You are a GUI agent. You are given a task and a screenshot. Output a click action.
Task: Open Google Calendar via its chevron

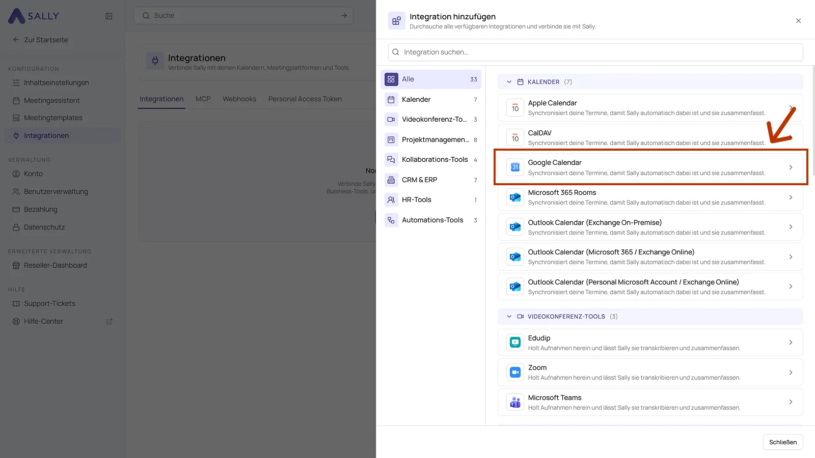791,167
